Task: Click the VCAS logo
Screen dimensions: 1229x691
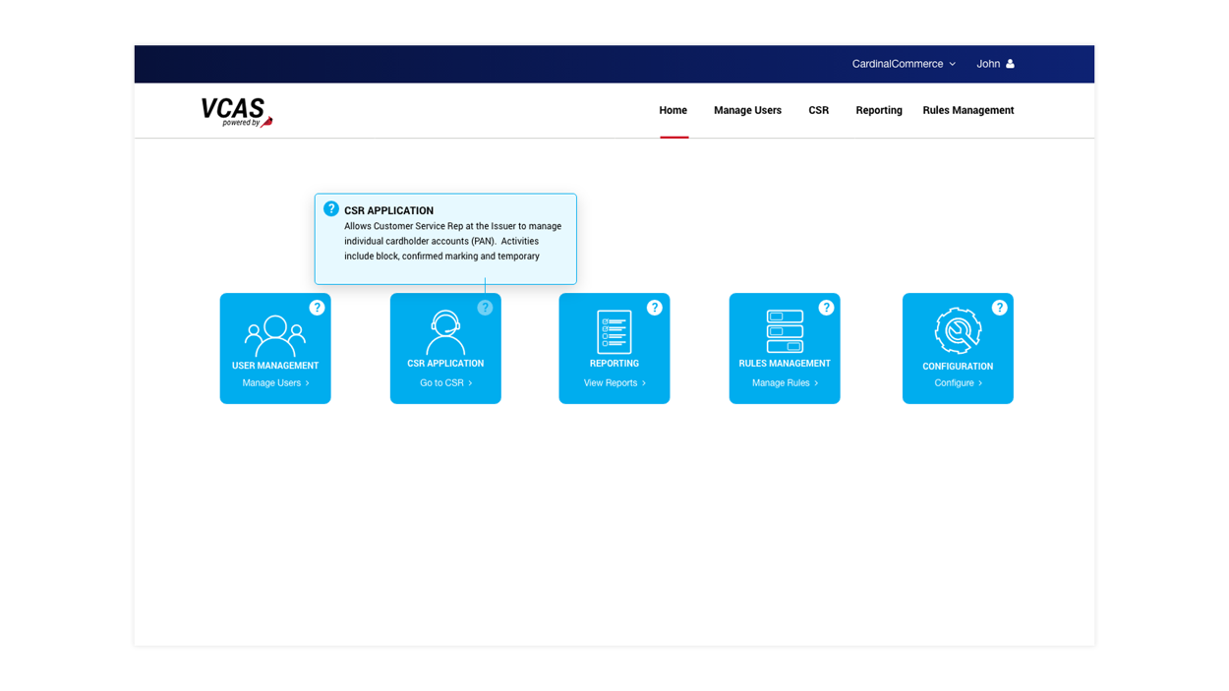Action: [236, 112]
